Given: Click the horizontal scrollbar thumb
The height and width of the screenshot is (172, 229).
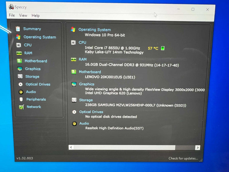Looking at the screenshot, I should (x=125, y=147).
